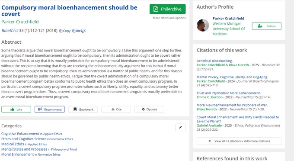Open Mental Privacy, Cognitive Liberty, and Hog-tying citation
Image resolution: width=294 pixels, height=161 pixels.
pyautogui.click(x=232, y=77)
